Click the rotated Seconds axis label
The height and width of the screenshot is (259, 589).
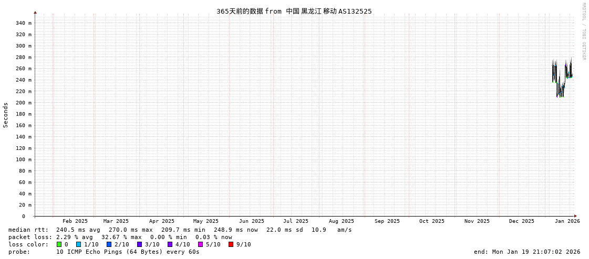pyautogui.click(x=6, y=115)
